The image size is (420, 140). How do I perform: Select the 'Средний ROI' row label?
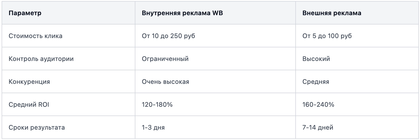pos(29,105)
